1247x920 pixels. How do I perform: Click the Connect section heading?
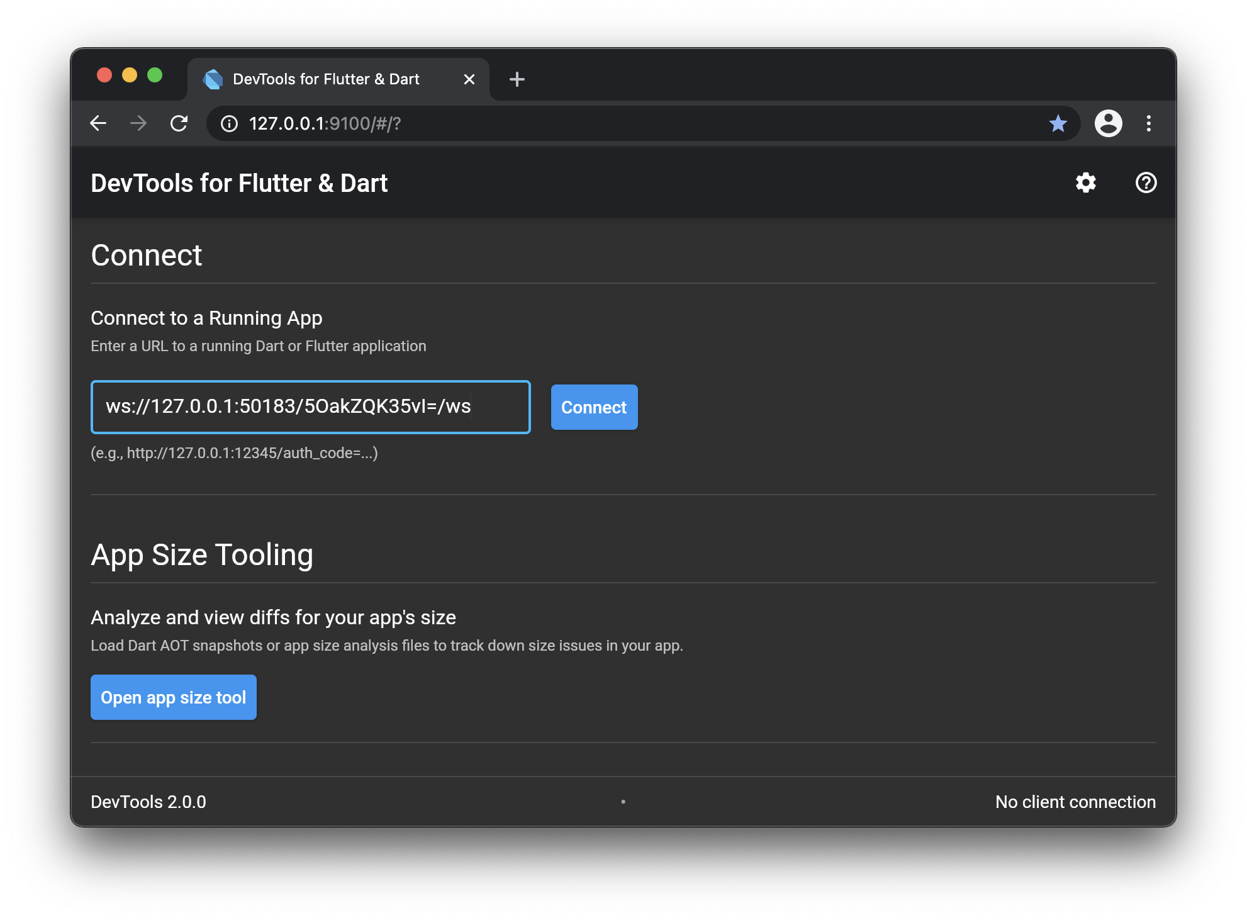[147, 255]
